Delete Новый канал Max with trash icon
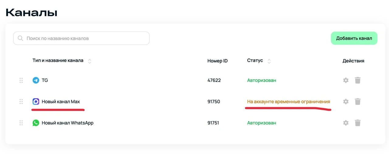The width and height of the screenshot is (389, 154). tap(358, 102)
